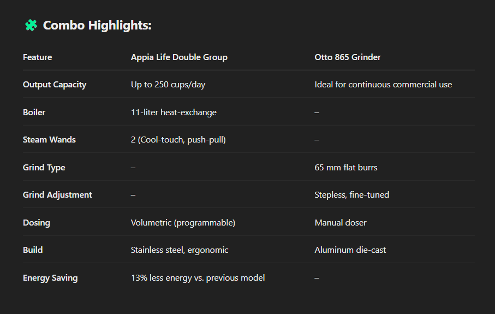The image size is (495, 314).
Task: Click Ideal for continuous commercial use text
Action: (x=383, y=85)
